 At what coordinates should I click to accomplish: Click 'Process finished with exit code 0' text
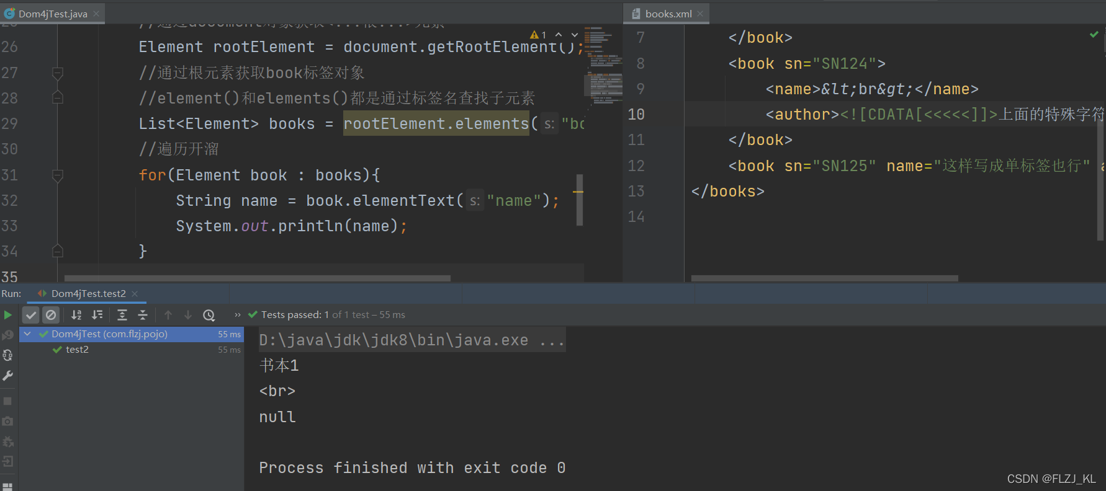point(412,467)
